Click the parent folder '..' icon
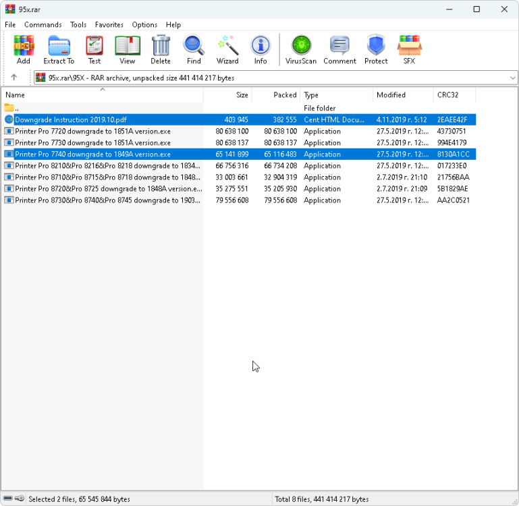 point(9,108)
